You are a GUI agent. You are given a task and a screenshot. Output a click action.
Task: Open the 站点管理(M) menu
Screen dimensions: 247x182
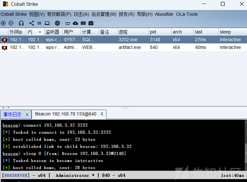(104, 14)
